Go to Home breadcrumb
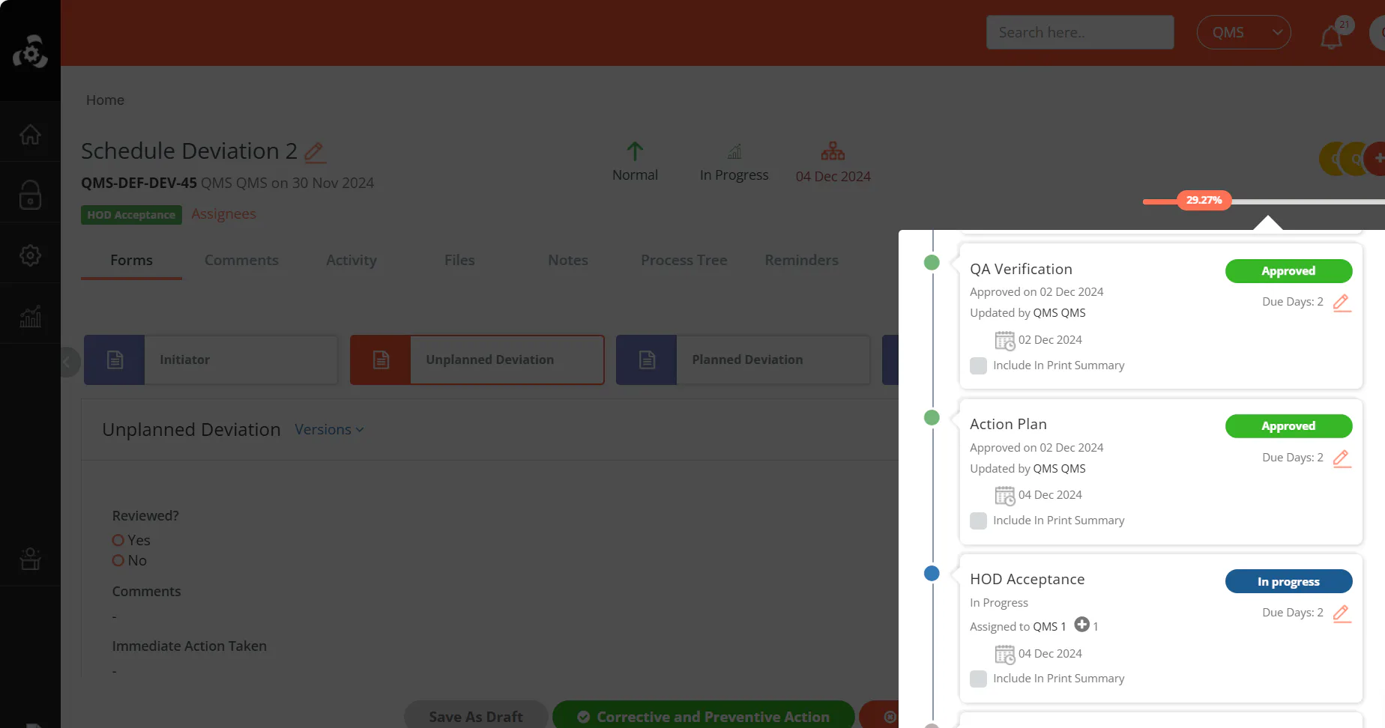Image resolution: width=1385 pixels, height=728 pixels. 105,100
